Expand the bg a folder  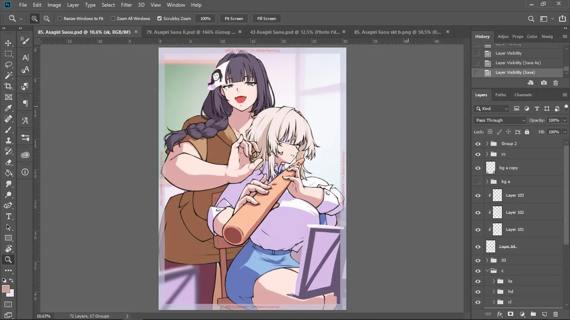tap(487, 181)
